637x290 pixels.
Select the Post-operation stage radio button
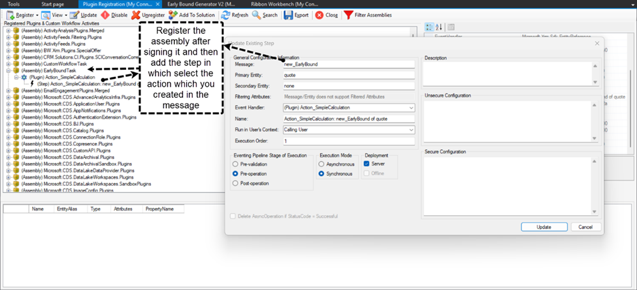click(x=235, y=183)
